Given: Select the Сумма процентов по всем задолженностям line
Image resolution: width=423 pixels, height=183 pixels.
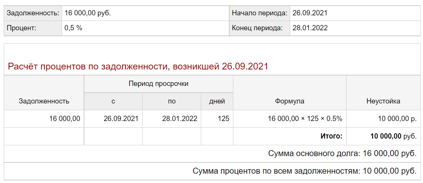Looking at the screenshot, I should point(304,171).
